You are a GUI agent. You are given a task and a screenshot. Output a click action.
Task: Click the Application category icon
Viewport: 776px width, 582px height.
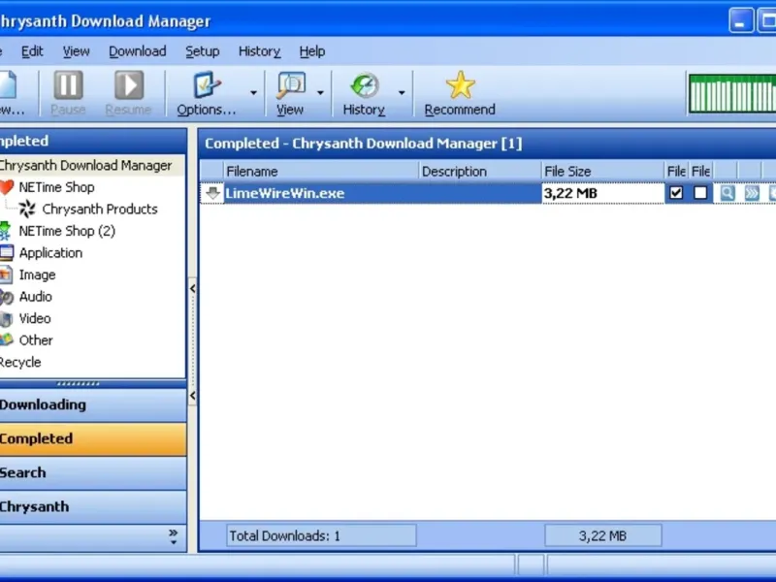pyautogui.click(x=6, y=253)
